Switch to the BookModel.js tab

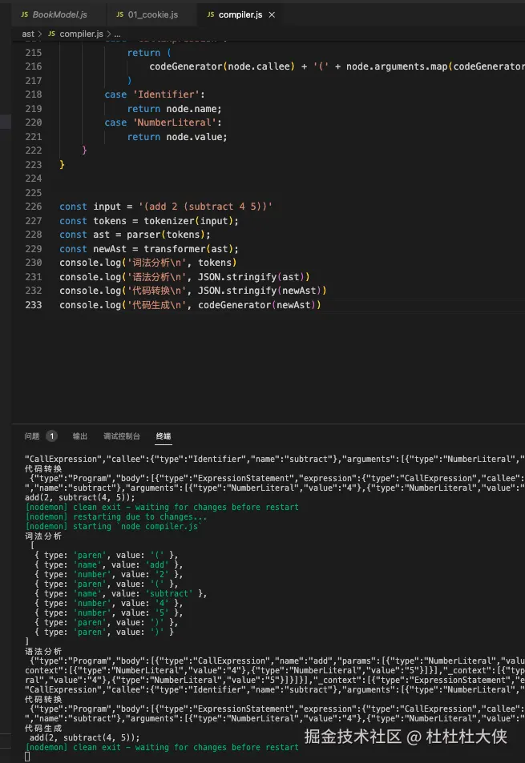[54, 14]
